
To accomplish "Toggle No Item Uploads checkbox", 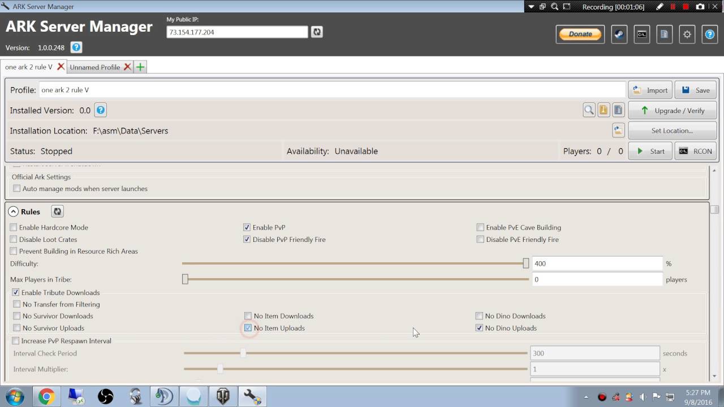I will [x=248, y=328].
